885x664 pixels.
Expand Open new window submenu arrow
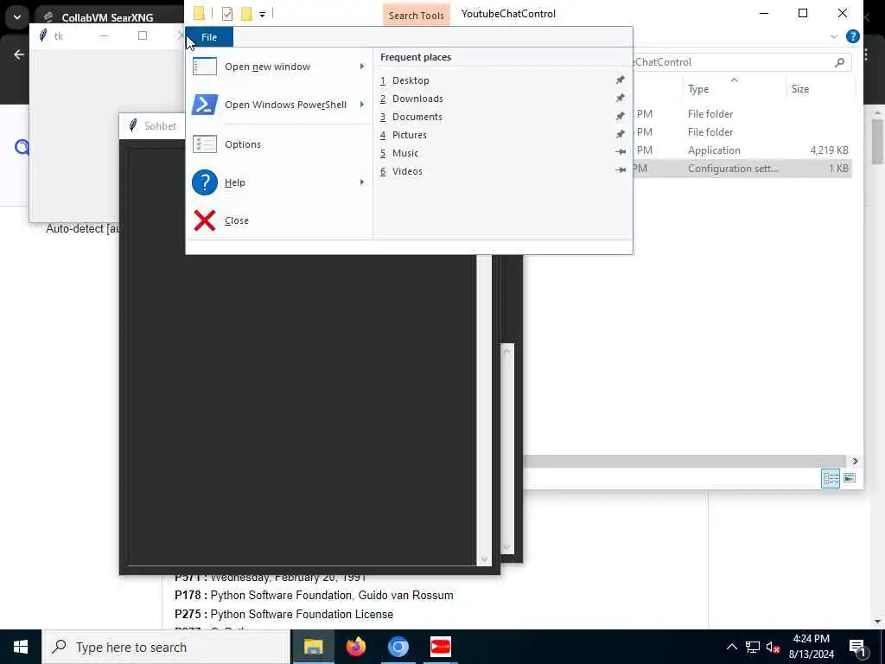[362, 67]
